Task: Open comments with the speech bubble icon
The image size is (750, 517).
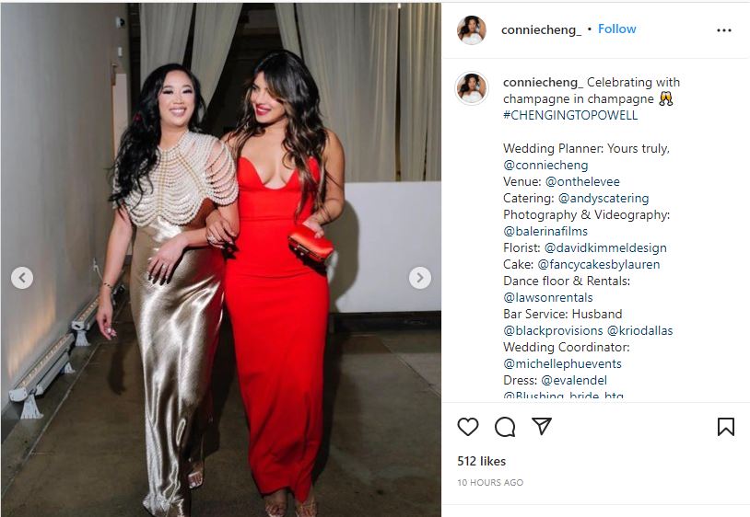Action: (x=505, y=427)
